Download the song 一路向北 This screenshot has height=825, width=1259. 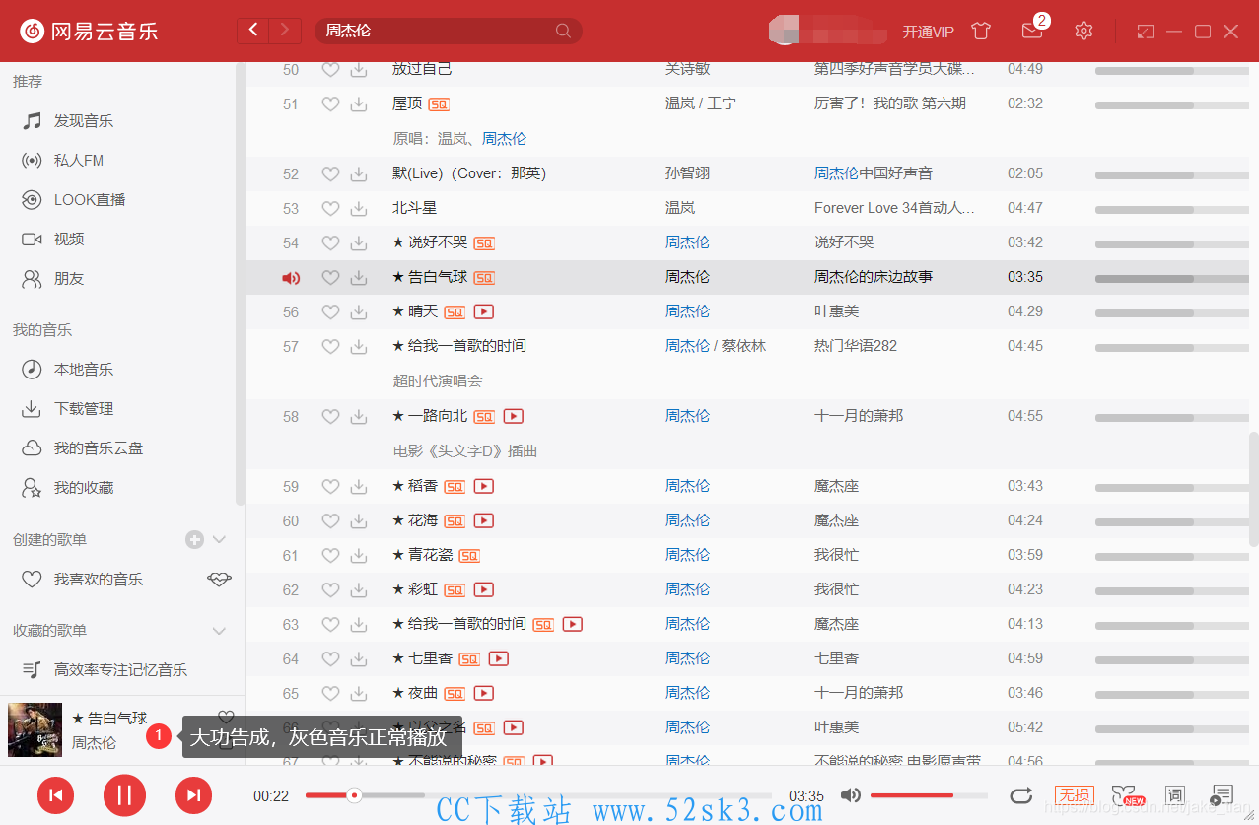click(x=359, y=417)
